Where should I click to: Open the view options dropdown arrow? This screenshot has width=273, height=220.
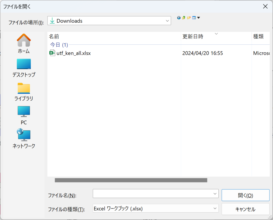[199, 18]
